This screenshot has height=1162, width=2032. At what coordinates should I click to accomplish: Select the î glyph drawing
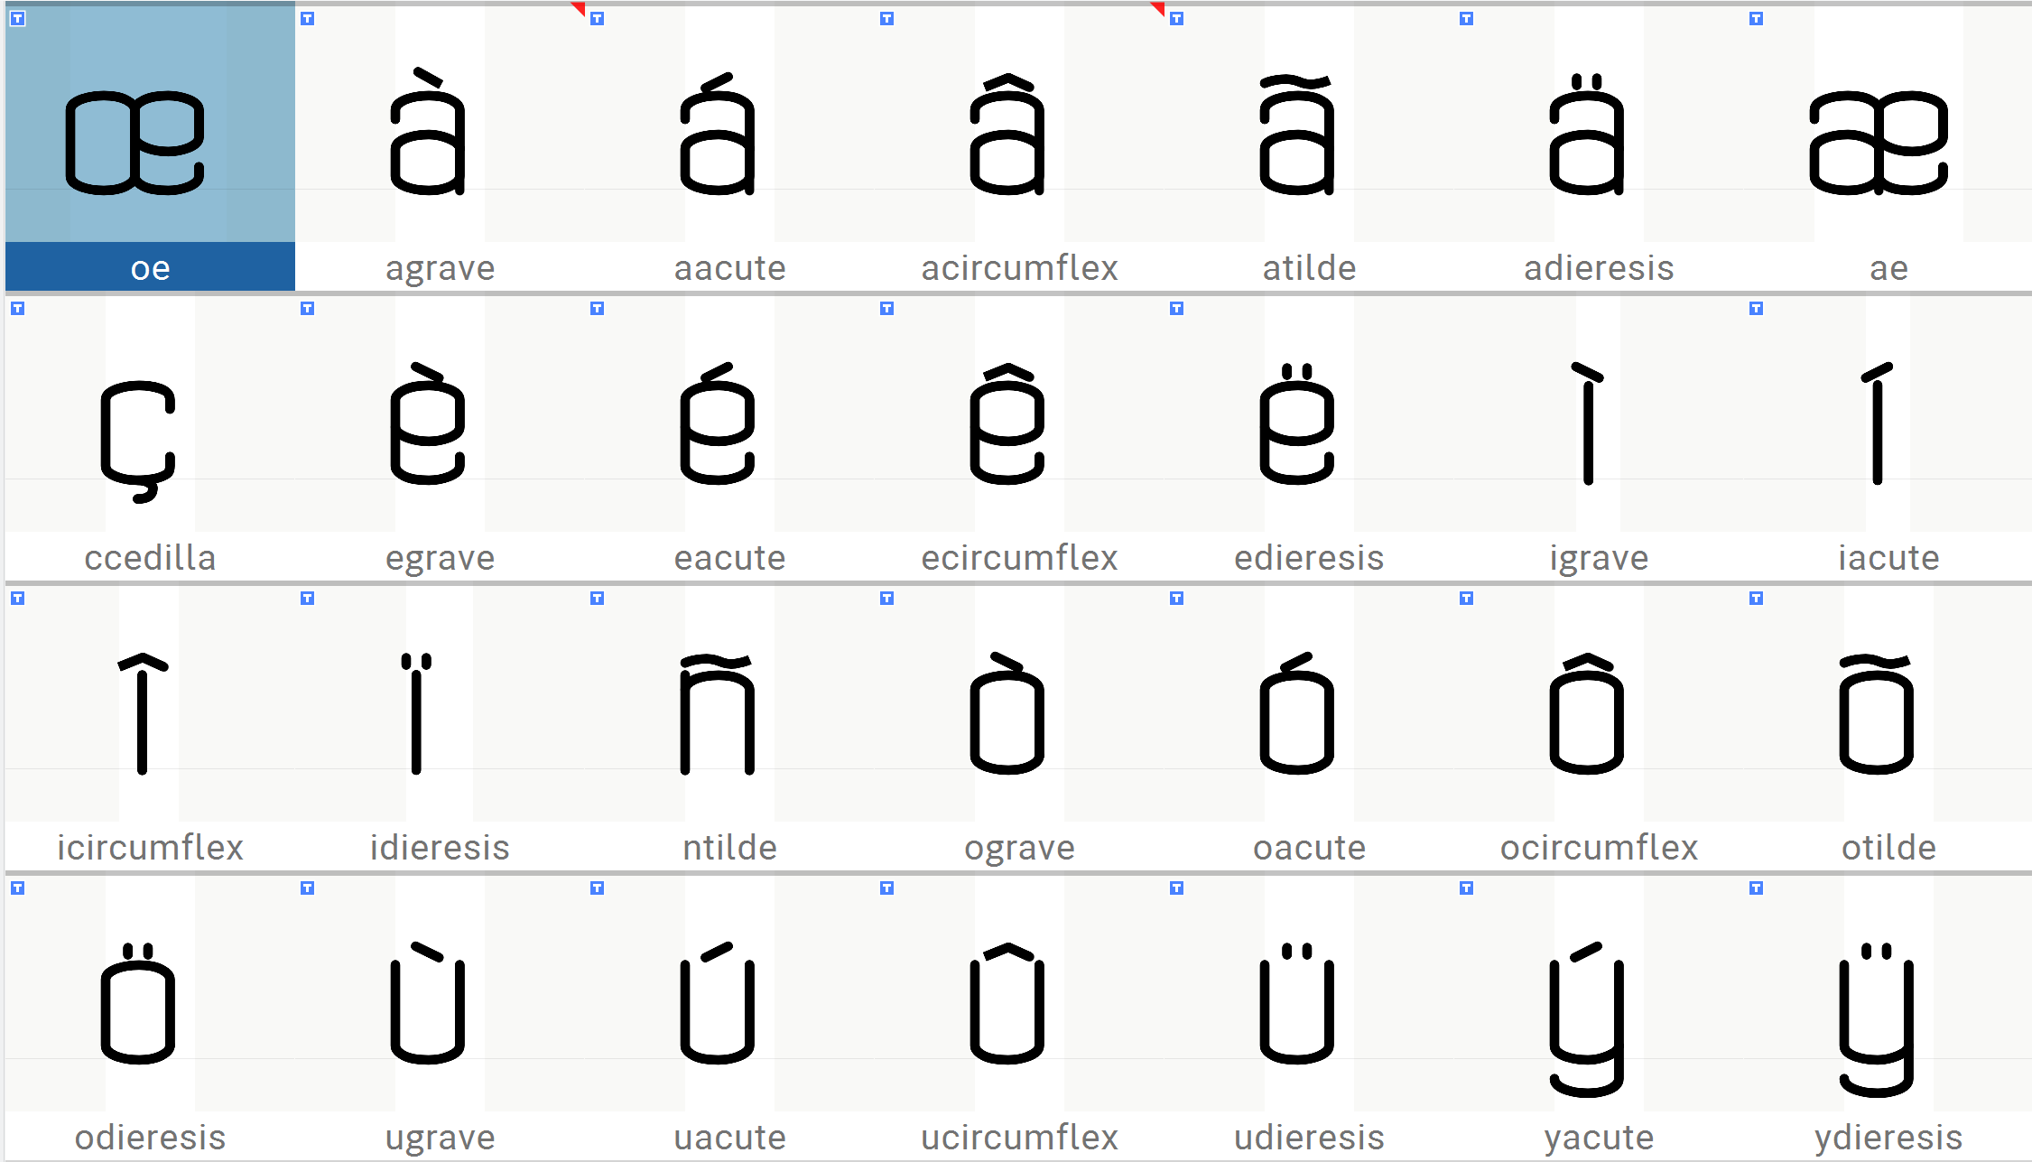(143, 713)
